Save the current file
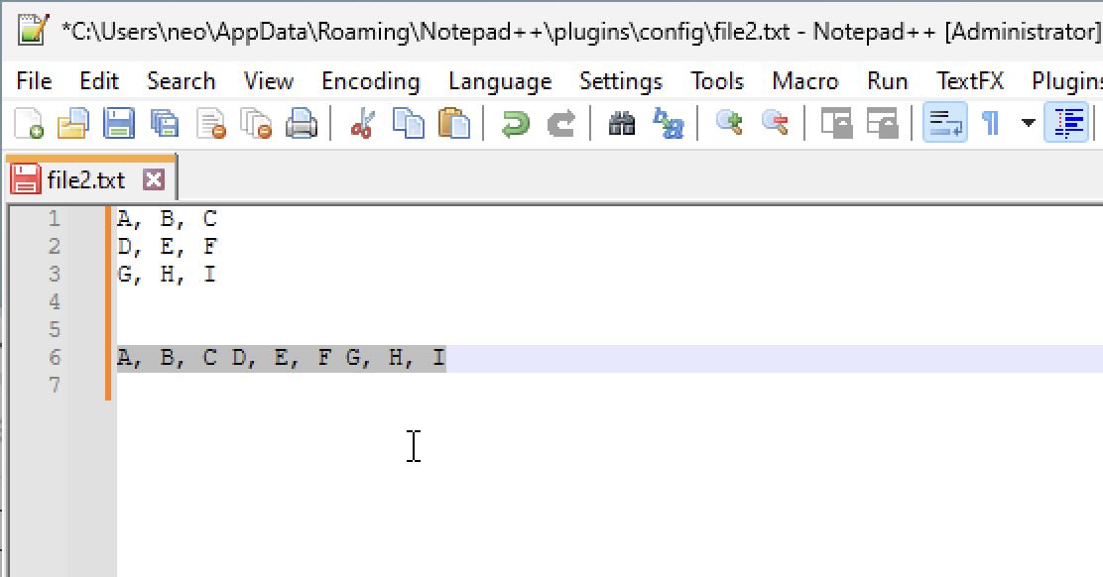The width and height of the screenshot is (1103, 577). 119,123
